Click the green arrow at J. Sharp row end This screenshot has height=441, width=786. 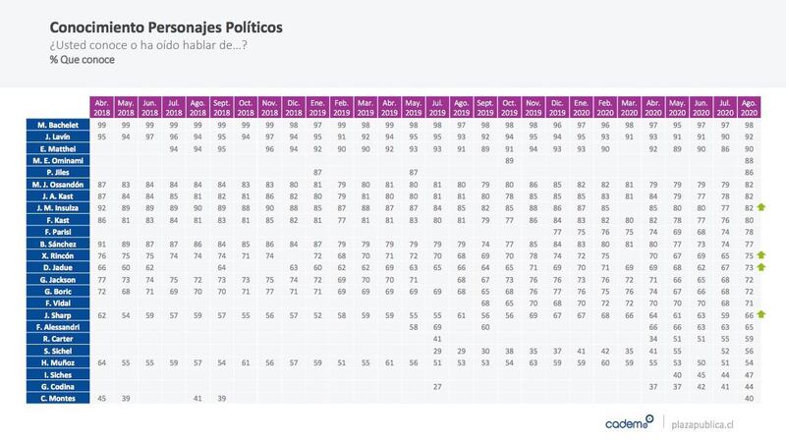tap(760, 314)
